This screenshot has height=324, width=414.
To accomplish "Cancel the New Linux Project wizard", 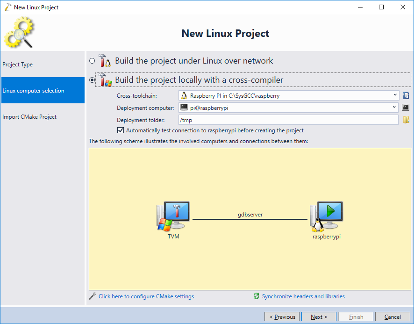I will tap(393, 317).
